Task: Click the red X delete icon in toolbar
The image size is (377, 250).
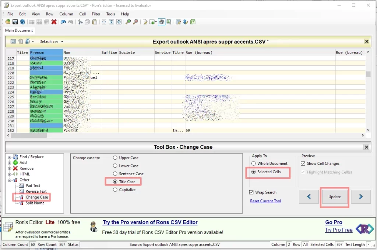Action: (54, 22)
